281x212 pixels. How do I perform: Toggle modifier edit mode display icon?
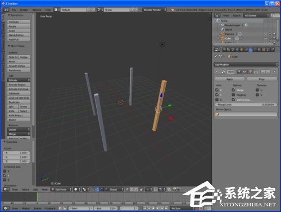(x=250, y=71)
